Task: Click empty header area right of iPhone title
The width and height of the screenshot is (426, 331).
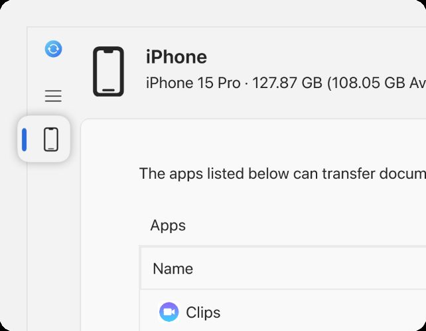Action: (319, 57)
